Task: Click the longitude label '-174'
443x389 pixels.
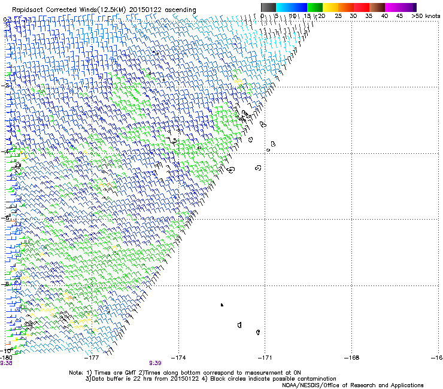Action: (x=178, y=358)
